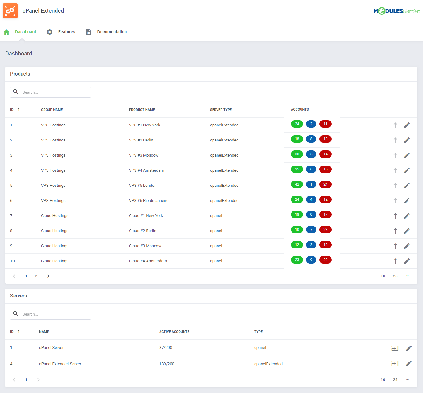Image resolution: width=423 pixels, height=393 pixels.
Task: Click the green accounts badge for VPS #5 London
Action: (x=297, y=184)
